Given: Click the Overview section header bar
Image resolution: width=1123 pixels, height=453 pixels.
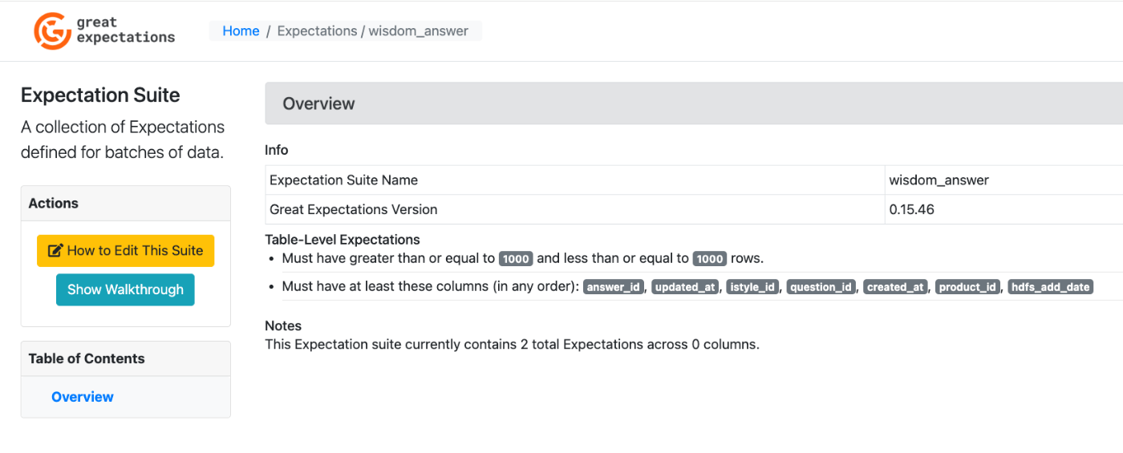Looking at the screenshot, I should coord(693,104).
